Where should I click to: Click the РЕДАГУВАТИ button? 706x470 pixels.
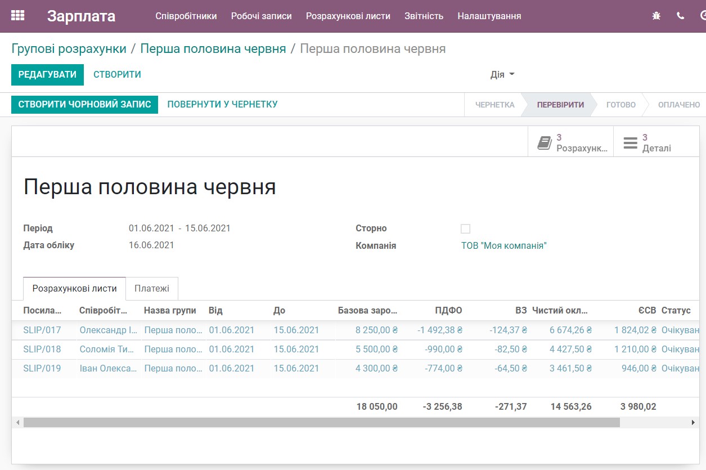(x=47, y=74)
